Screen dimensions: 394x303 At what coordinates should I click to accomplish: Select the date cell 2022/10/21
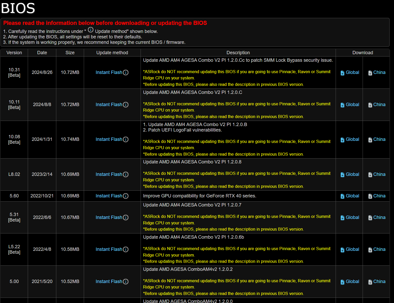pos(42,196)
